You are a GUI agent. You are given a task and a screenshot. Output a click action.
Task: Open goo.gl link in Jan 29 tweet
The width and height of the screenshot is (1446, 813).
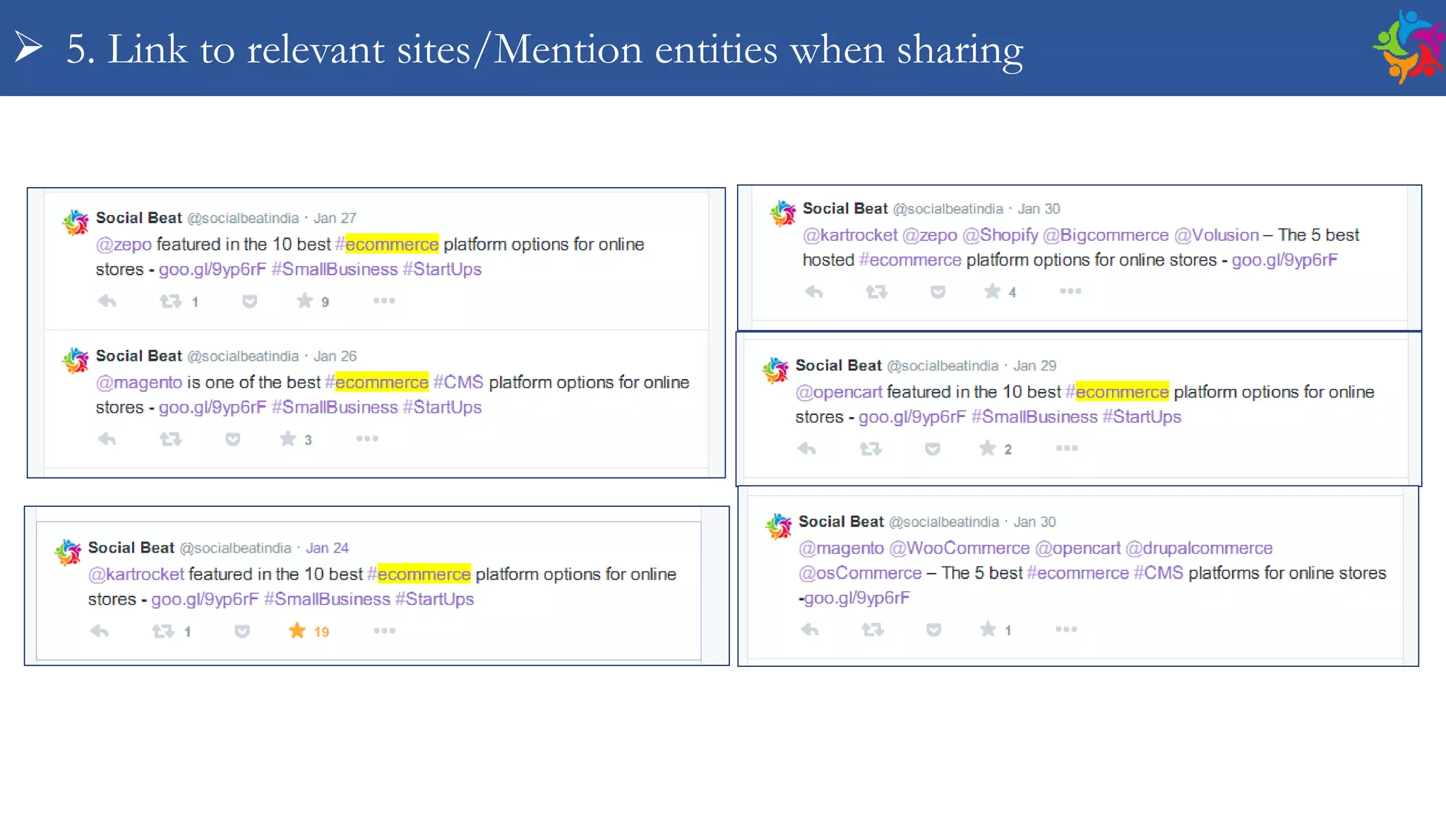click(x=912, y=418)
